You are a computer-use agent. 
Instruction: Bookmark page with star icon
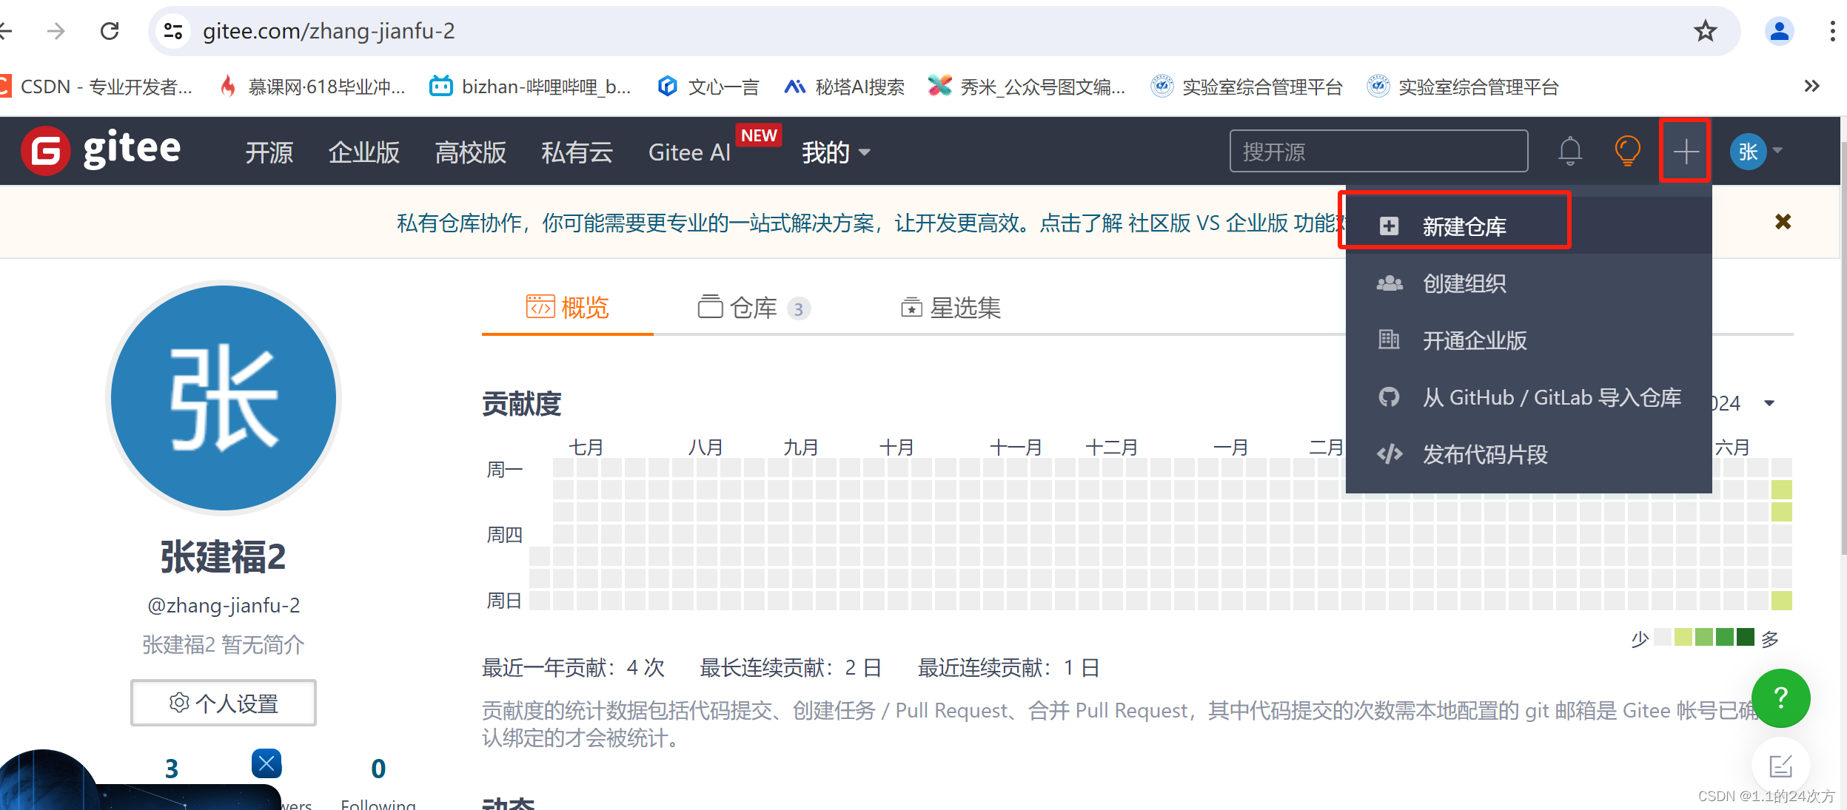coord(1705,31)
